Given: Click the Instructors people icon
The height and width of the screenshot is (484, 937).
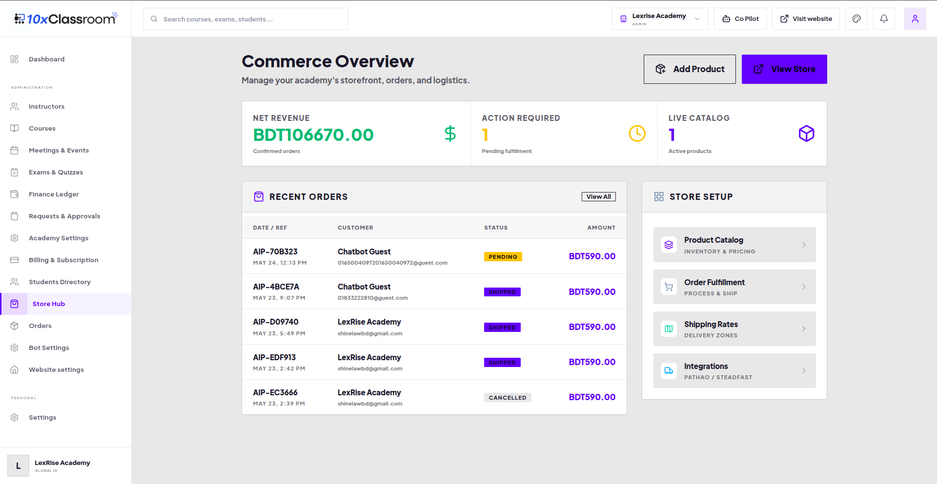Looking at the screenshot, I should coord(15,106).
